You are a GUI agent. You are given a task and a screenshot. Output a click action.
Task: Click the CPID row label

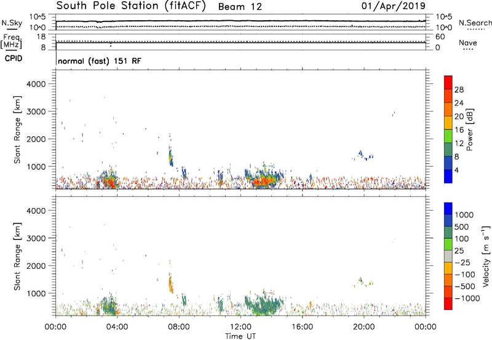tap(14, 58)
